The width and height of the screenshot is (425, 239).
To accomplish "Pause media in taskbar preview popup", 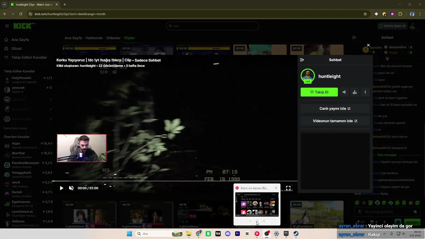I will tap(257, 221).
